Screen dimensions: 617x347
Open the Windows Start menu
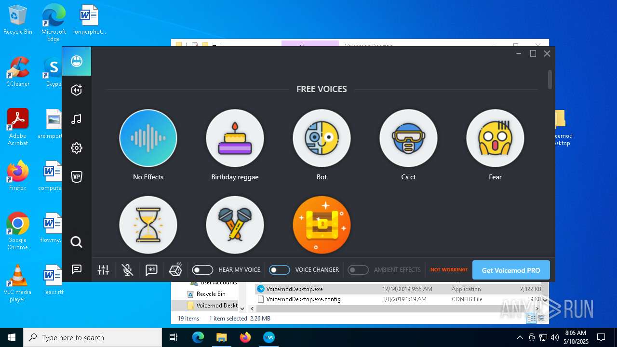click(x=12, y=337)
